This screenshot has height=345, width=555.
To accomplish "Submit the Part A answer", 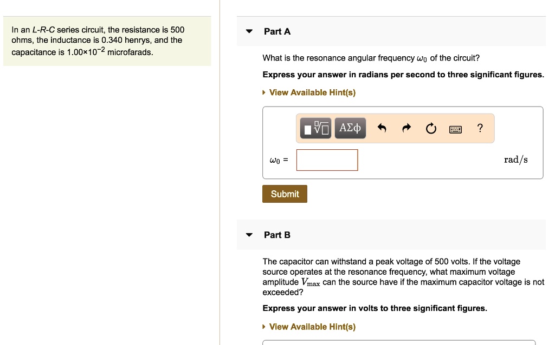I will (x=285, y=194).
